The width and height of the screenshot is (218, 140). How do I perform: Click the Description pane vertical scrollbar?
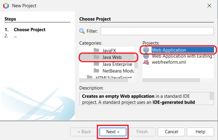click(211, 96)
